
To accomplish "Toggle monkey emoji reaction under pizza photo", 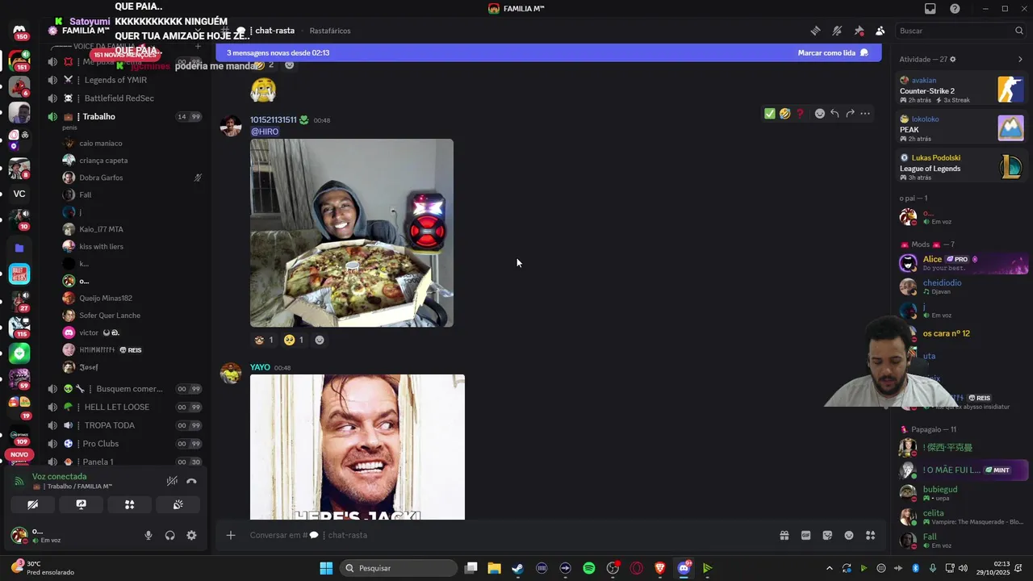I will point(264,340).
